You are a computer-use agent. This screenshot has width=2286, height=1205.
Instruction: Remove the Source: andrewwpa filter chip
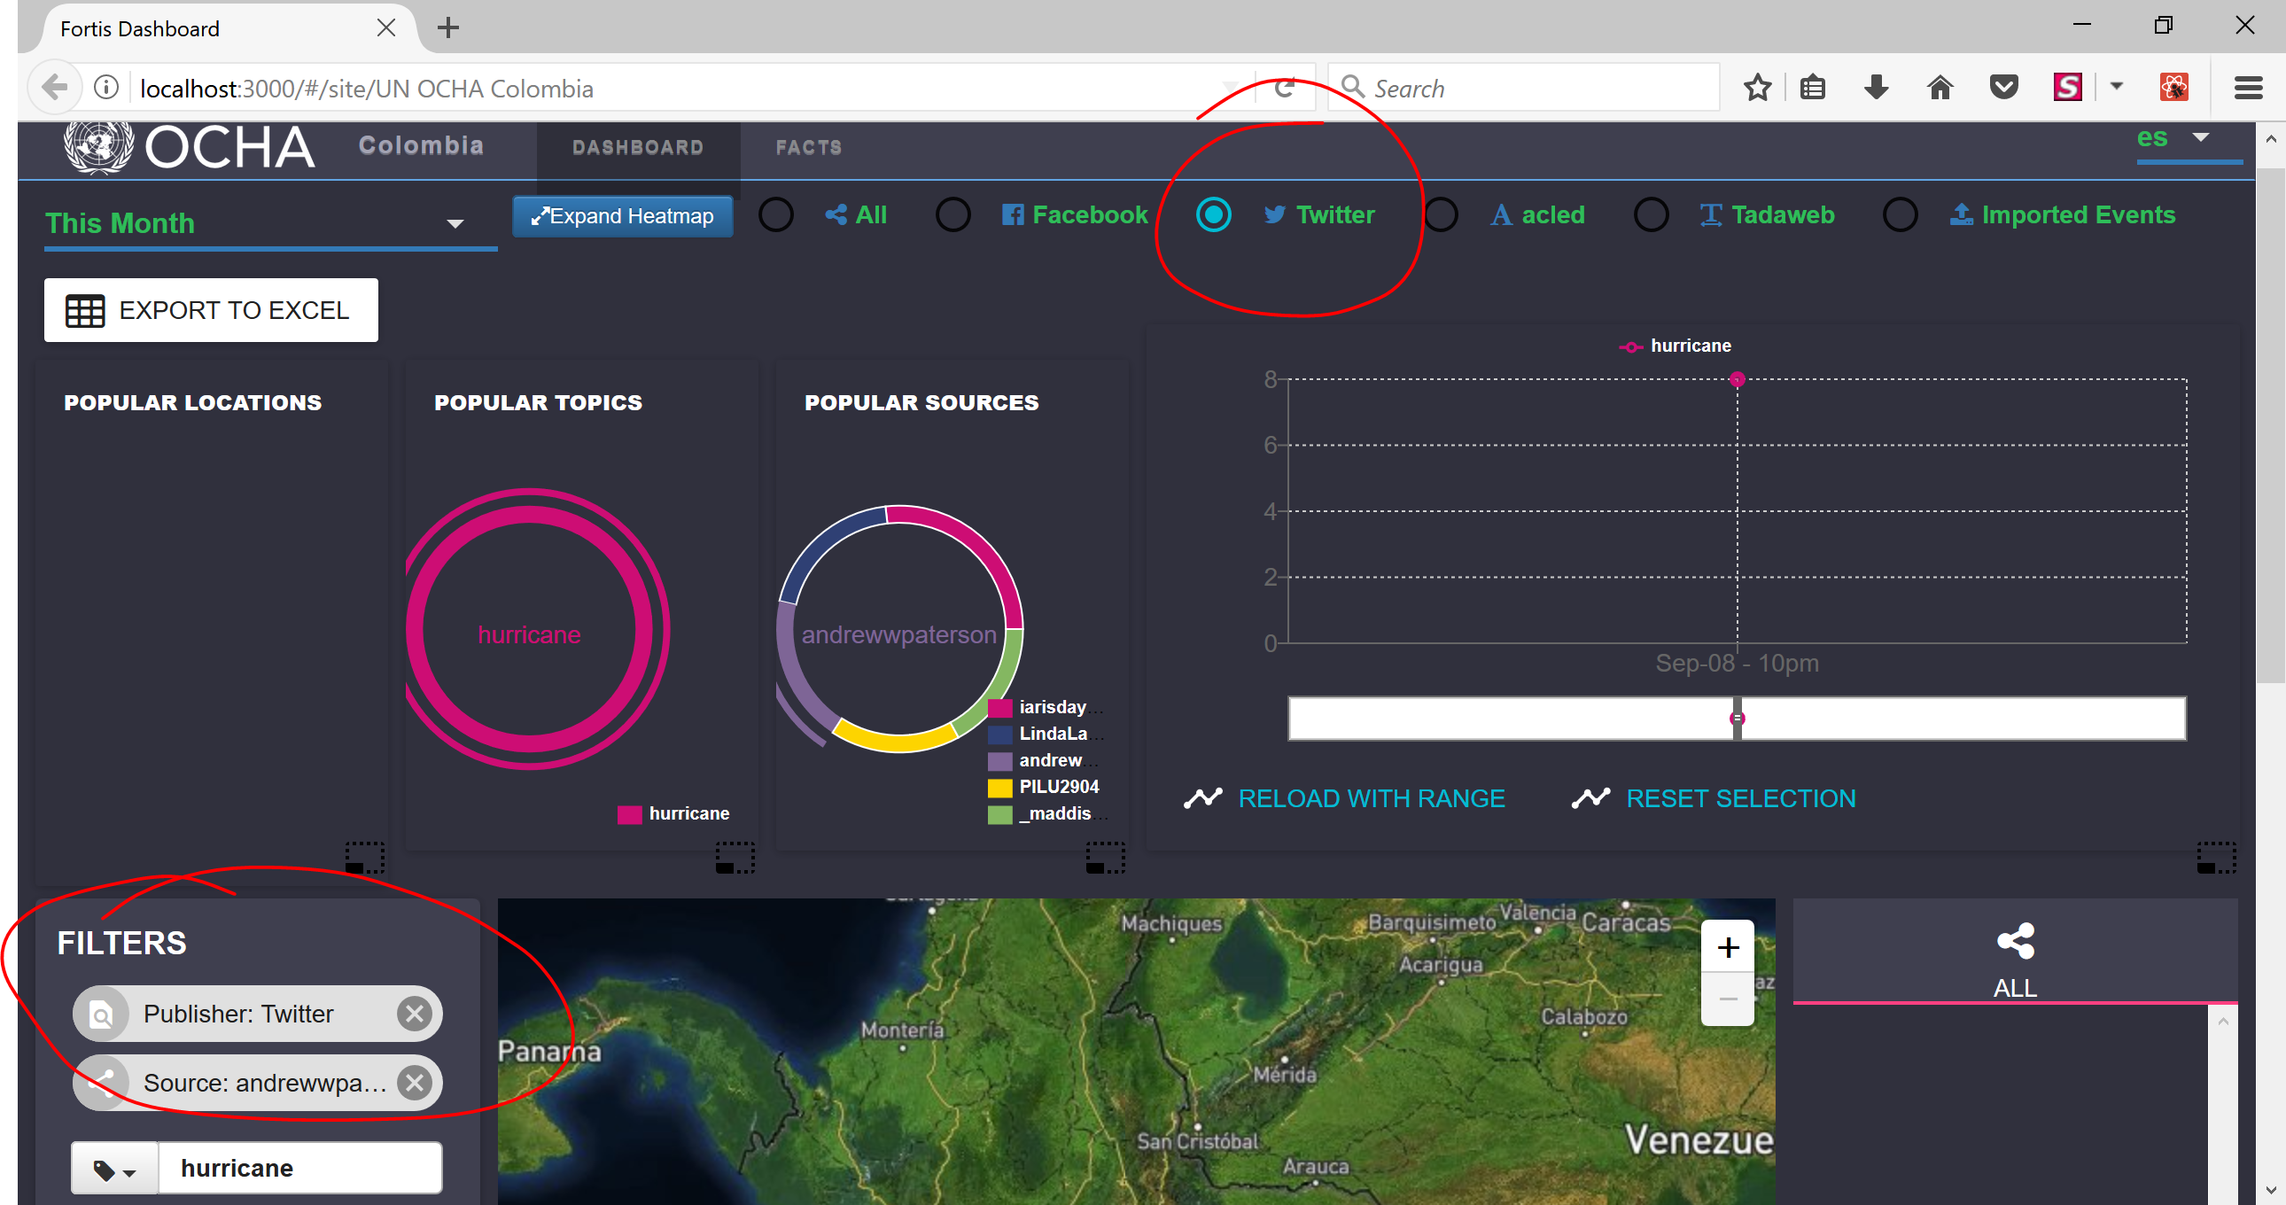pyautogui.click(x=414, y=1083)
